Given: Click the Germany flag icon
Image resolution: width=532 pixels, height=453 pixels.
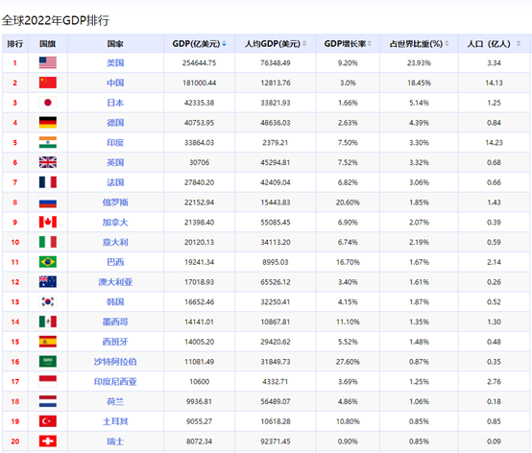Looking at the screenshot, I should 48,123.
